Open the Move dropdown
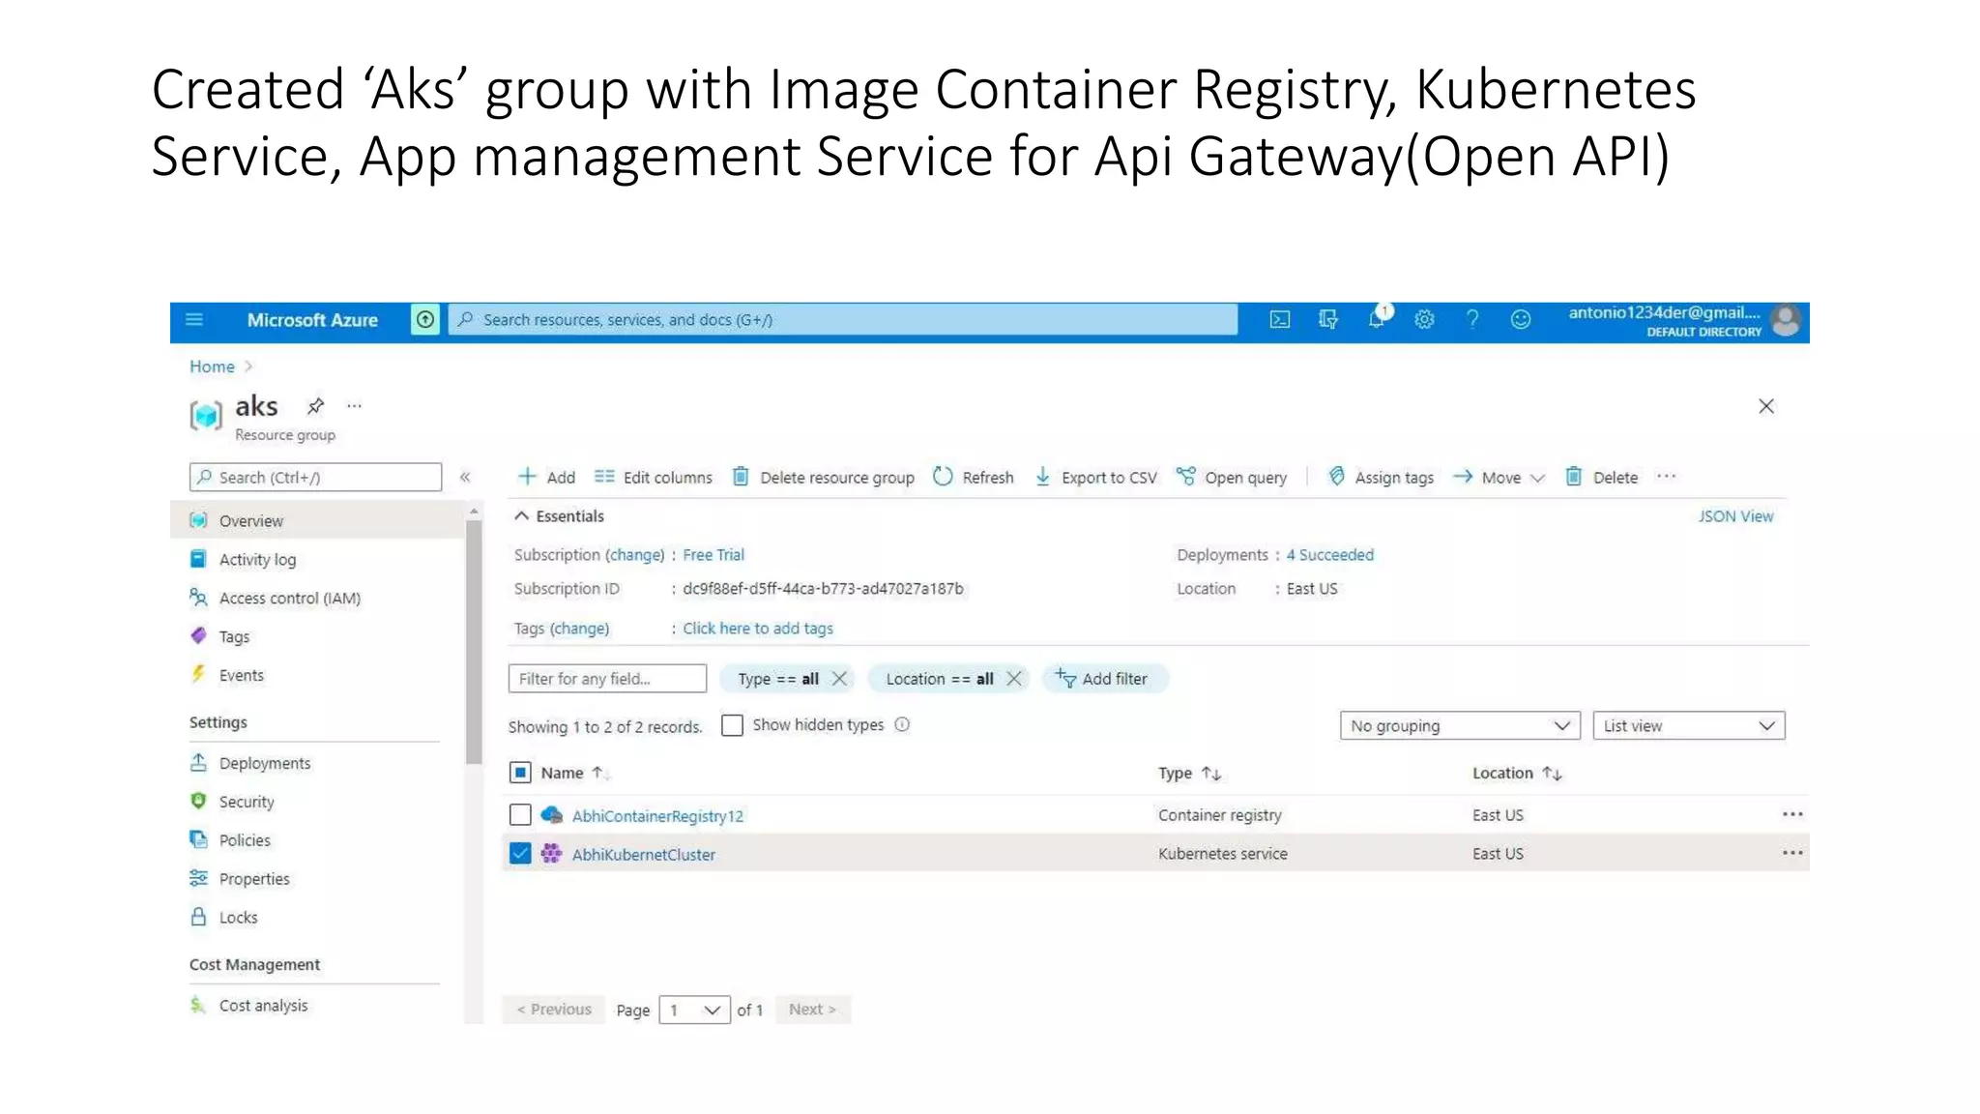 1500,477
